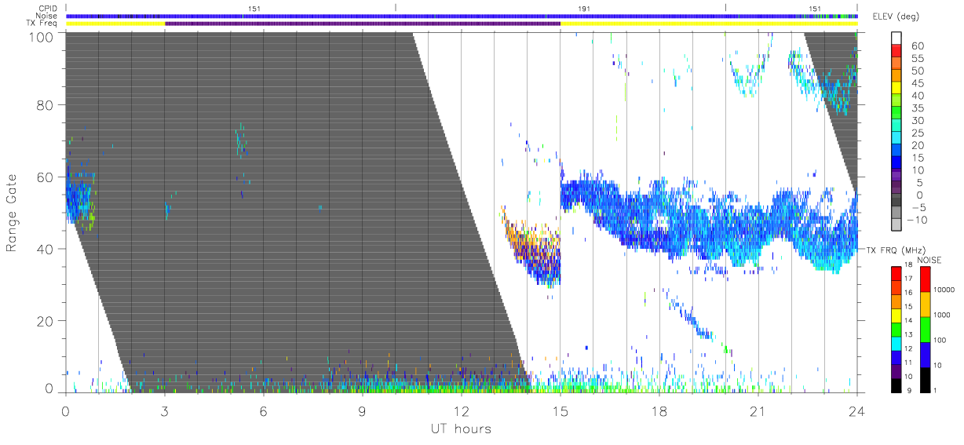This screenshot has width=964, height=445.
Task: Click the 3 tick on UT hours axis
Action: pyautogui.click(x=164, y=411)
